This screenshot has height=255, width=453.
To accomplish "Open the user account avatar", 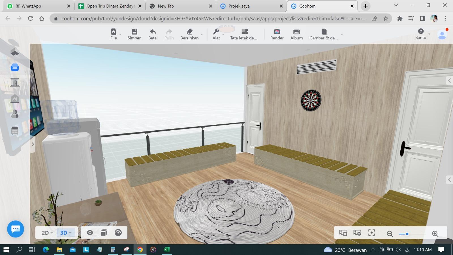I will pos(442,35).
